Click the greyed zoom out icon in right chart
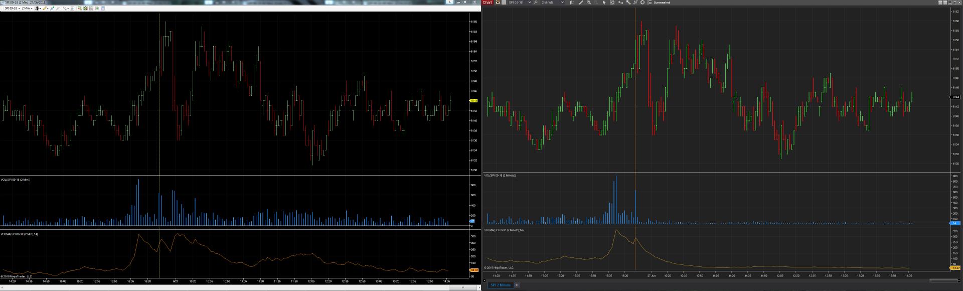 point(596,3)
